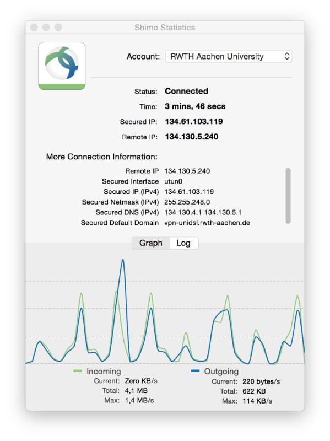
Task: Click the More Connection Information heading
Action: (x=102, y=157)
